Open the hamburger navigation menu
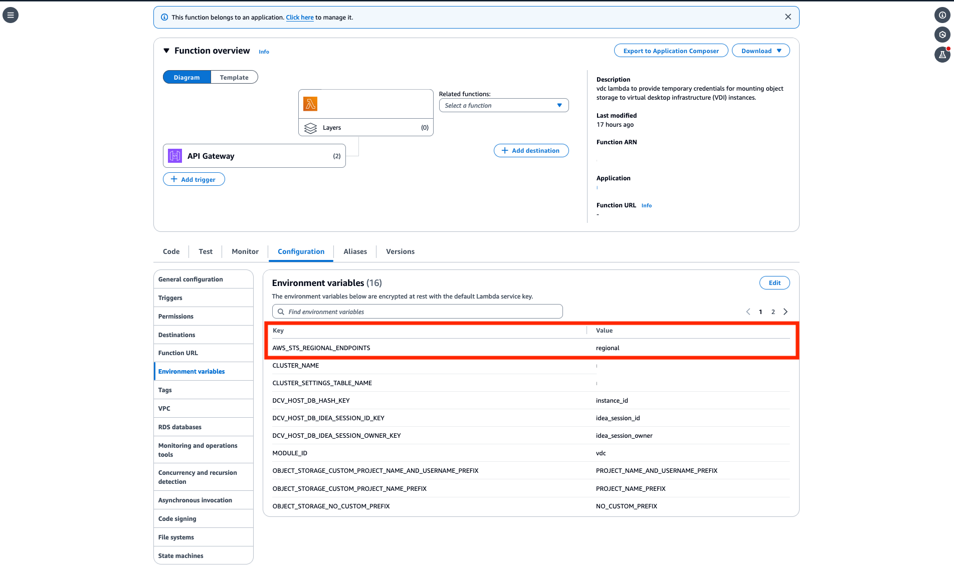The image size is (954, 576). point(11,15)
